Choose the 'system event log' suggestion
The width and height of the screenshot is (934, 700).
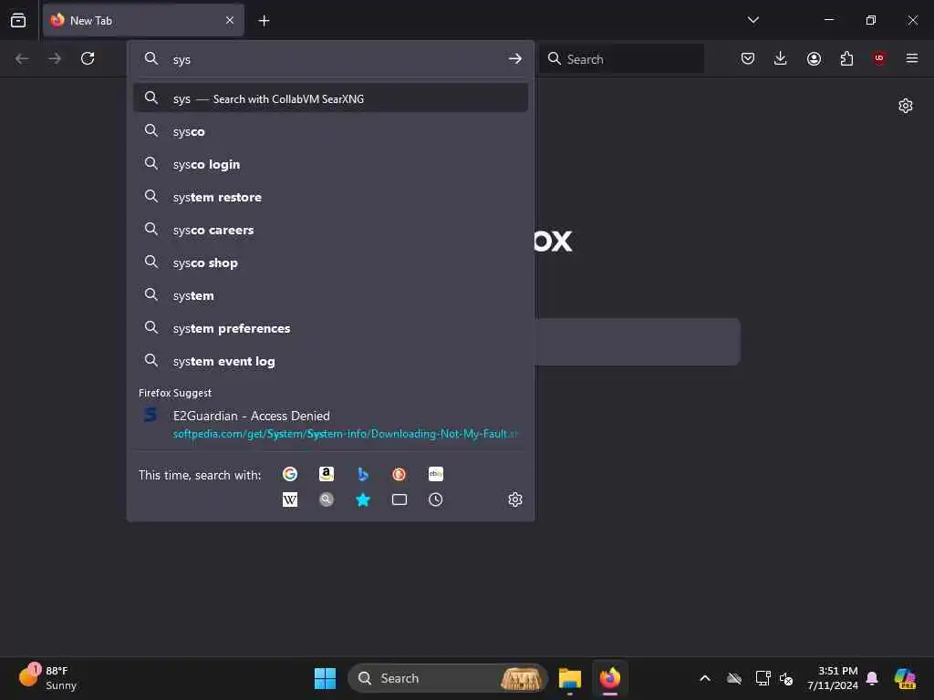click(330, 361)
